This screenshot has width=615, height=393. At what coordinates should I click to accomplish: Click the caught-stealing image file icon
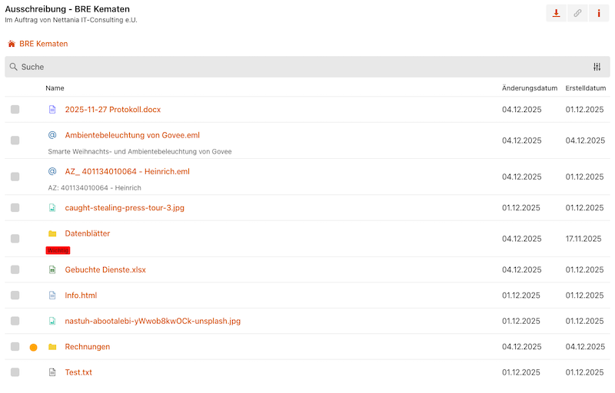tap(52, 208)
